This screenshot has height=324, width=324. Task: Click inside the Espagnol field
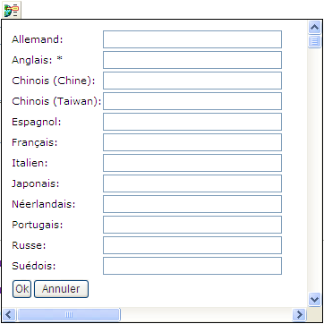(192, 122)
